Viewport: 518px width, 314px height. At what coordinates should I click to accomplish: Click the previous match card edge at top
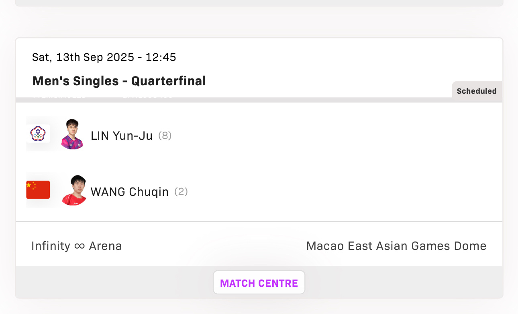[x=259, y=3]
